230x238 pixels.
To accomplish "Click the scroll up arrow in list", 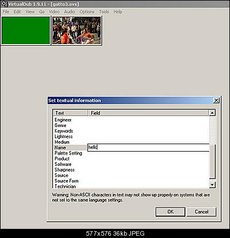I will click(x=212, y=113).
